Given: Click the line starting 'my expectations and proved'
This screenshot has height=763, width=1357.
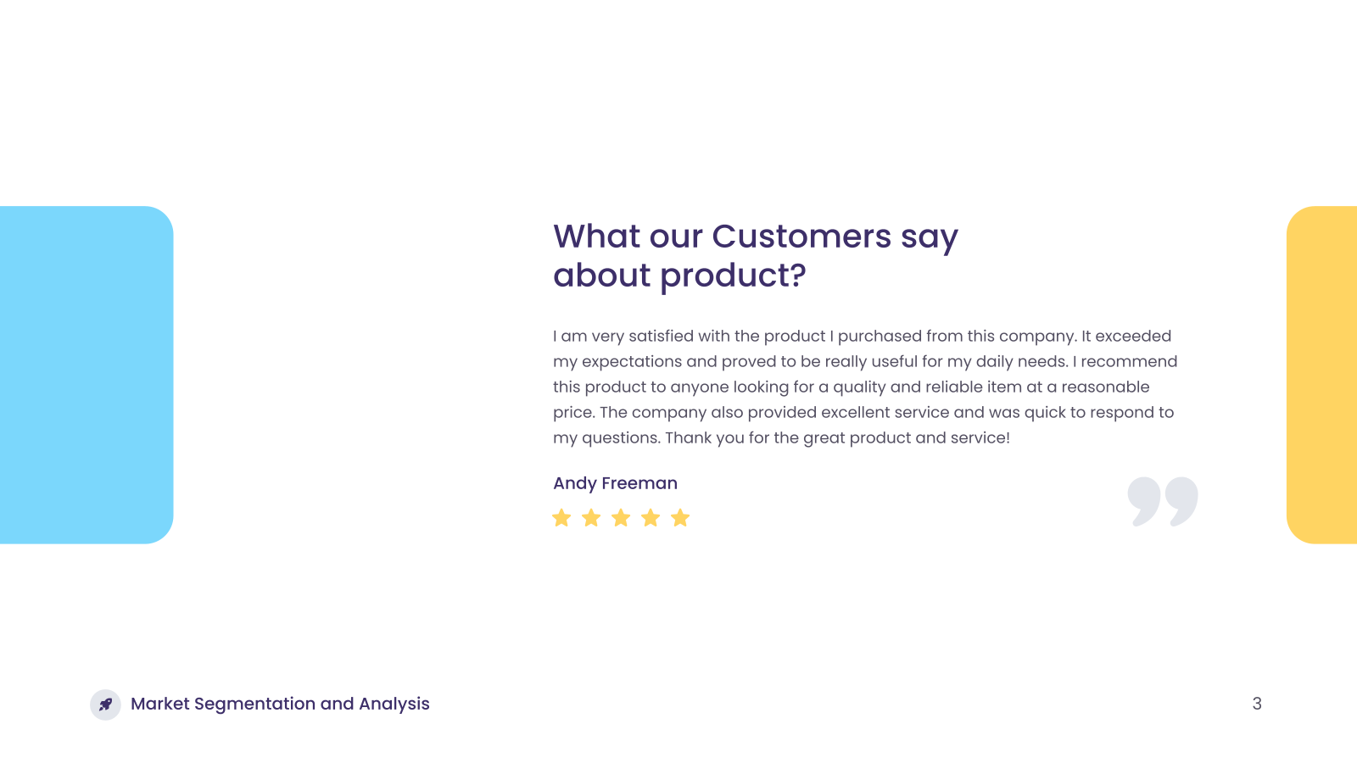Looking at the screenshot, I should (865, 362).
